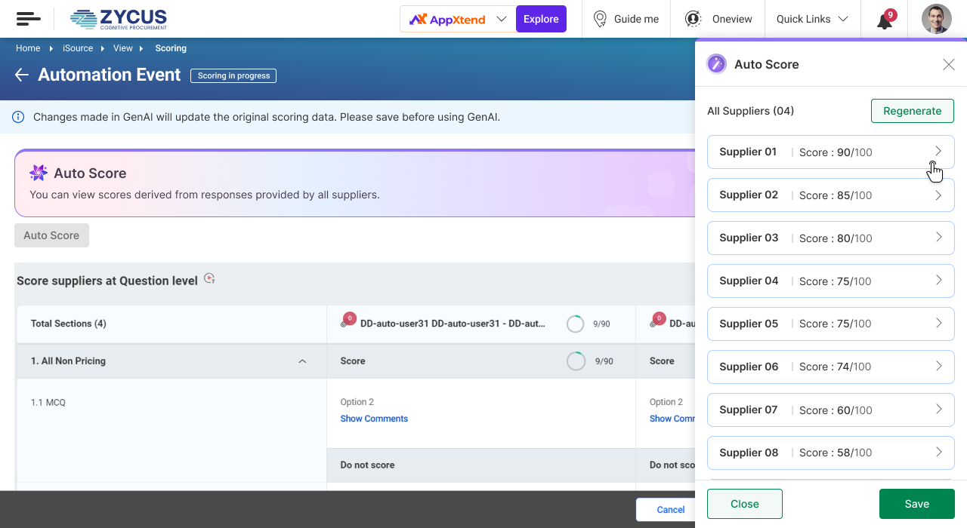Viewport: 967px width, 528px height.
Task: Navigate to Home breadcrumb
Action: tap(28, 48)
